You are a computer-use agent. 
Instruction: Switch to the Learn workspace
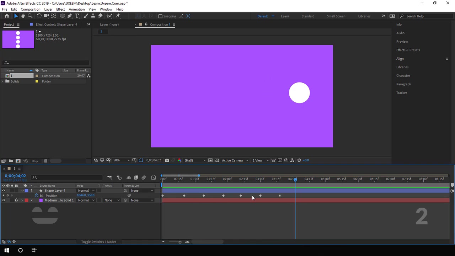(285, 16)
